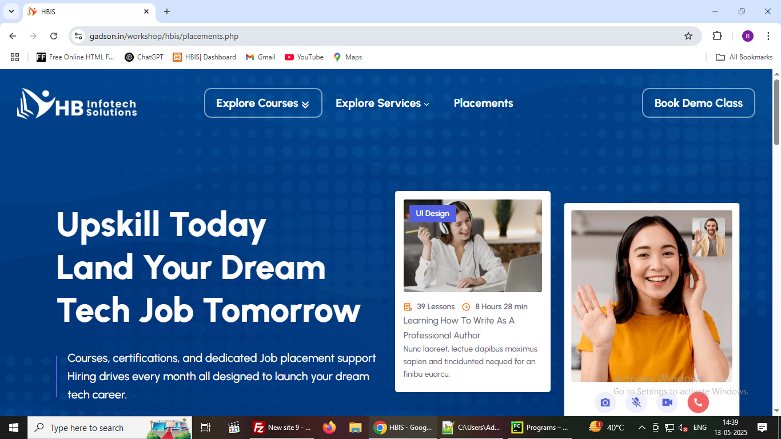Open the UI Design course tag
Viewport: 781px width, 439px height.
point(432,214)
